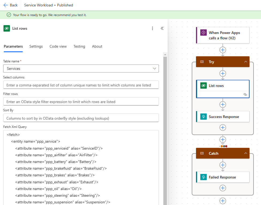The image size is (261, 205).
Task: Select the Success Response action icon
Action: click(203, 117)
